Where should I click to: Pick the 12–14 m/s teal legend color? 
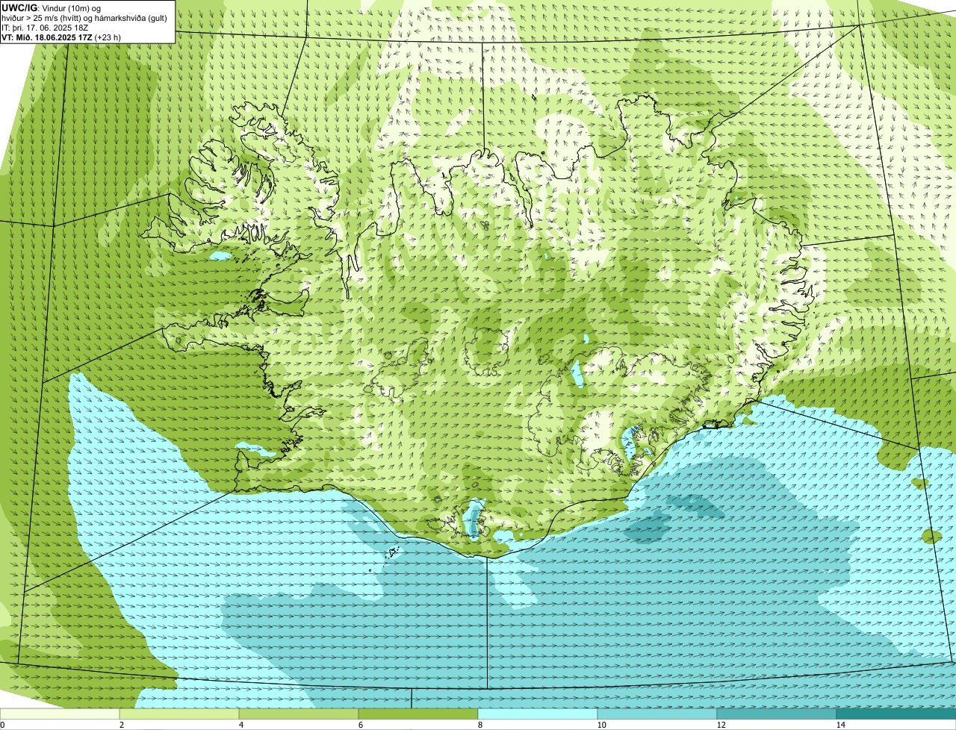(x=777, y=714)
